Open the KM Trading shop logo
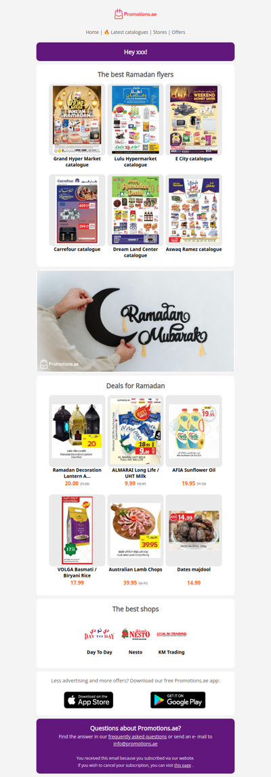 171,634
